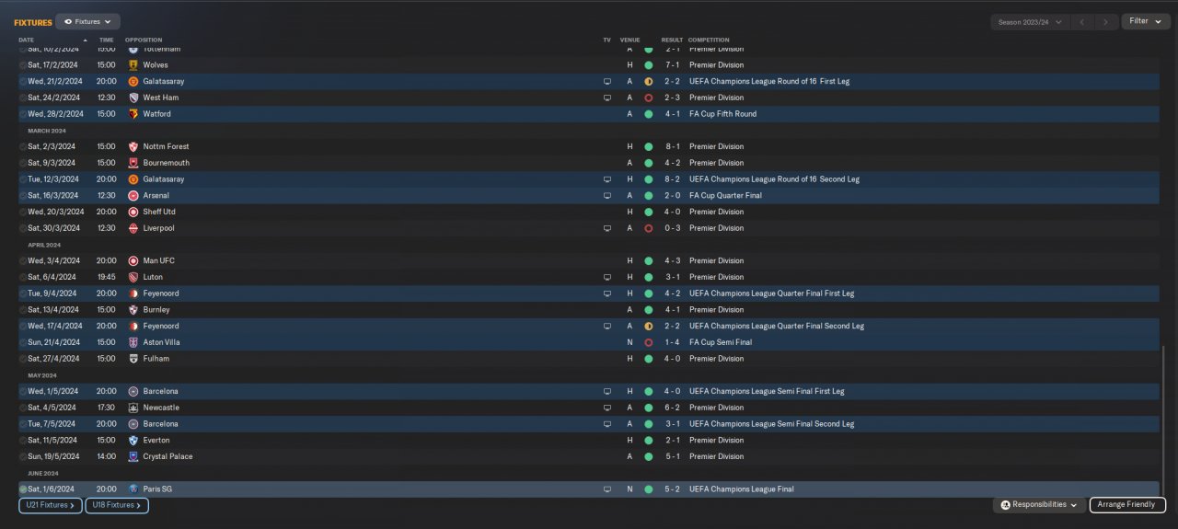Toggle the selection circle for Sat, 1/6/2024
1178x529 pixels.
(23, 489)
